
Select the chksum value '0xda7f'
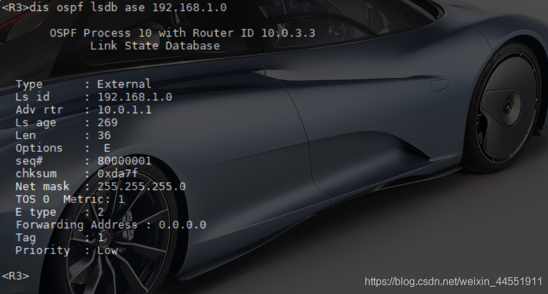[117, 174]
